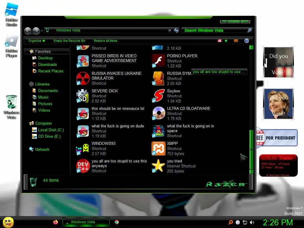Select PISSED BIRDS IN VIDEO GAME ADVERTISEMENT icon

click(83, 61)
